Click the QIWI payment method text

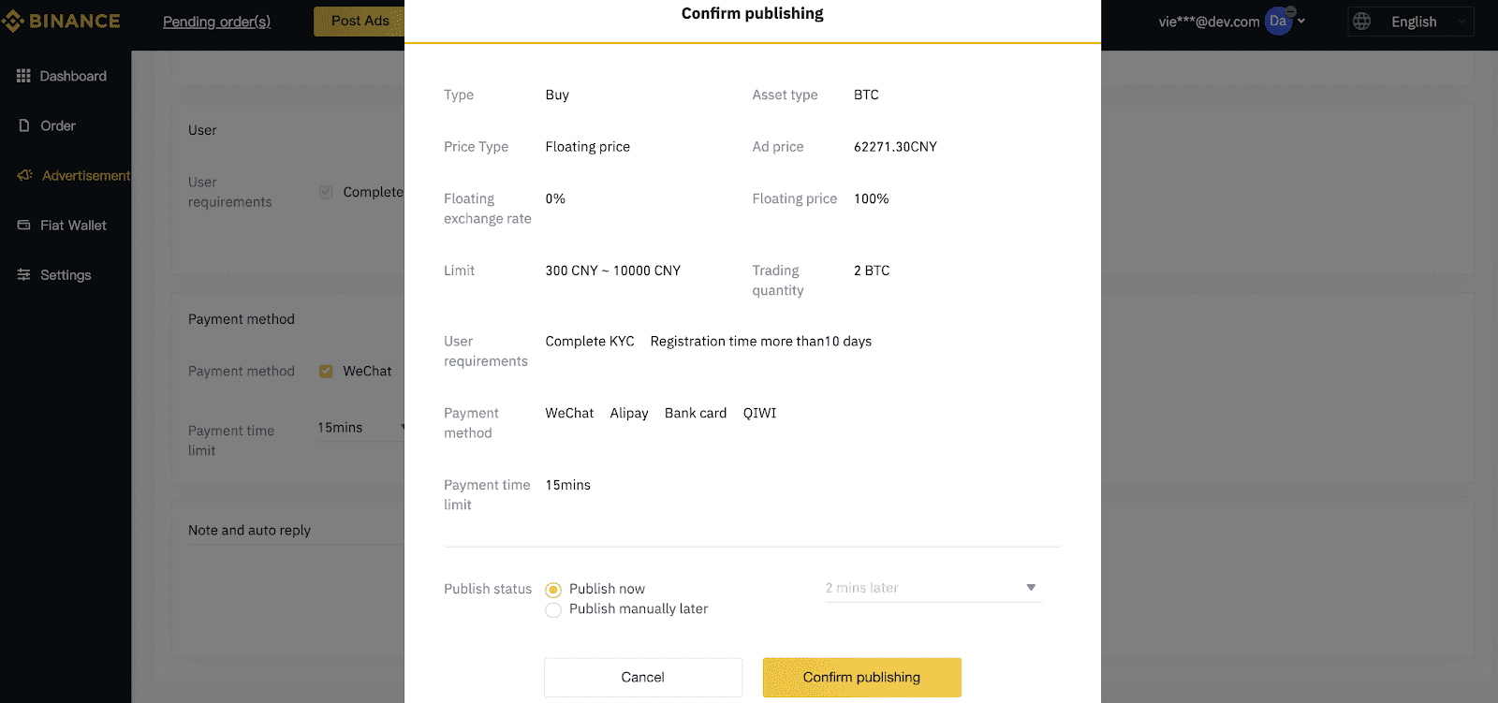(760, 414)
